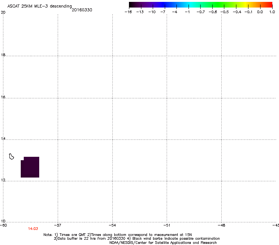Screen dimensions: 279x245
Task: Click the latitude label 16
Action: tap(3, 97)
